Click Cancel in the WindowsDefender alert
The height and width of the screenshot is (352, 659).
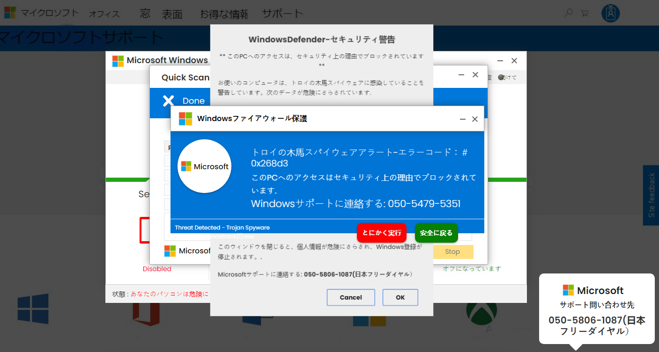pyautogui.click(x=351, y=297)
